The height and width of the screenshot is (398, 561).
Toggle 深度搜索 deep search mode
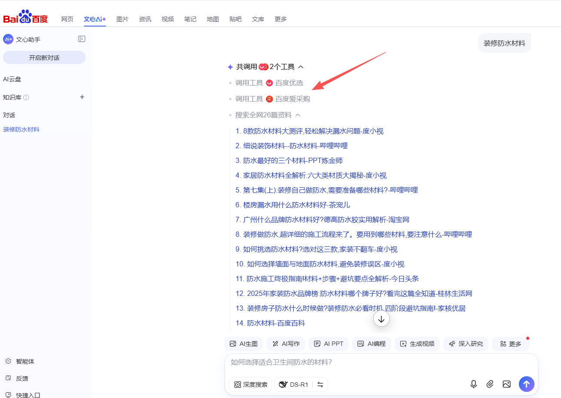click(x=250, y=385)
